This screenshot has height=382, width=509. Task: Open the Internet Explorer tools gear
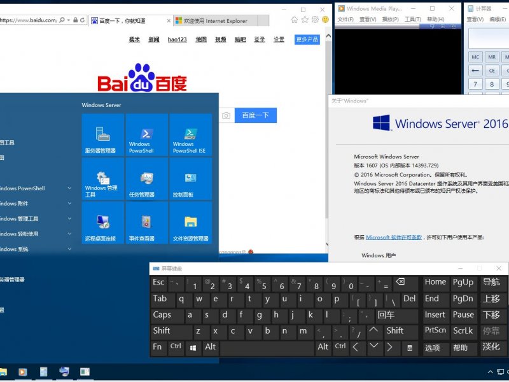315,20
